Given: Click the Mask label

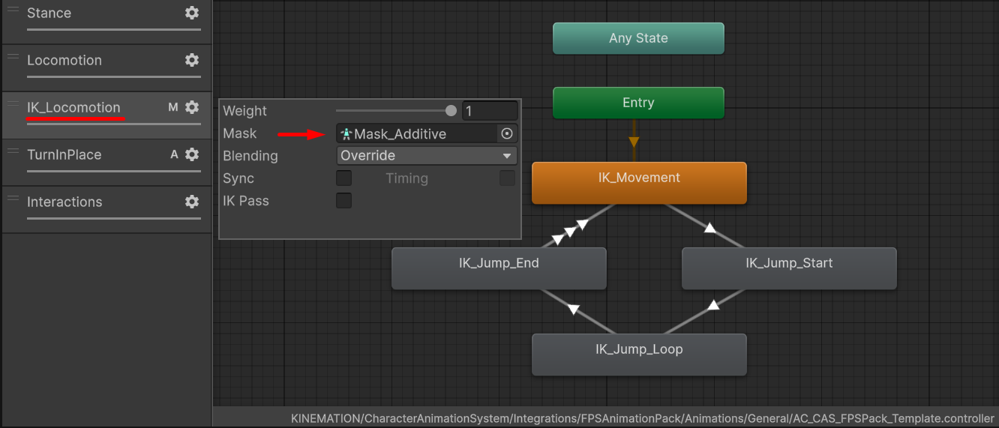Looking at the screenshot, I should click(x=240, y=133).
